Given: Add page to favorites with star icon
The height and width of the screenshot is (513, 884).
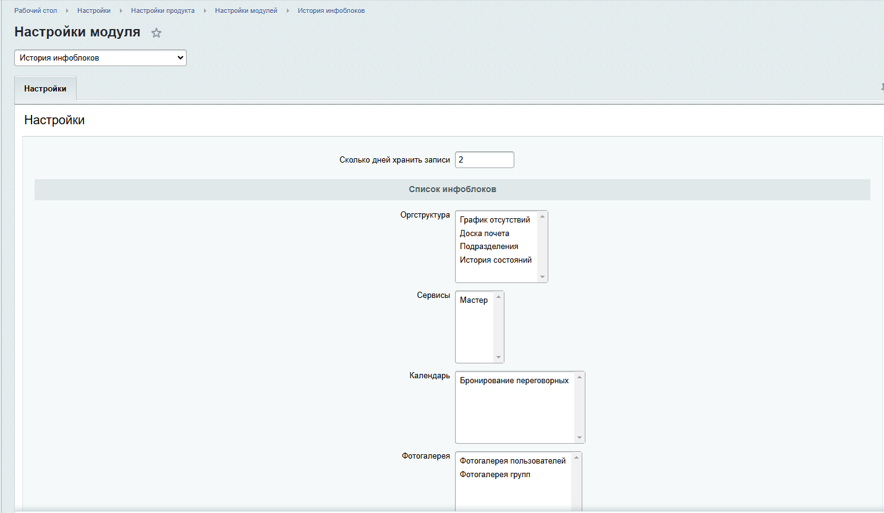Looking at the screenshot, I should 156,33.
